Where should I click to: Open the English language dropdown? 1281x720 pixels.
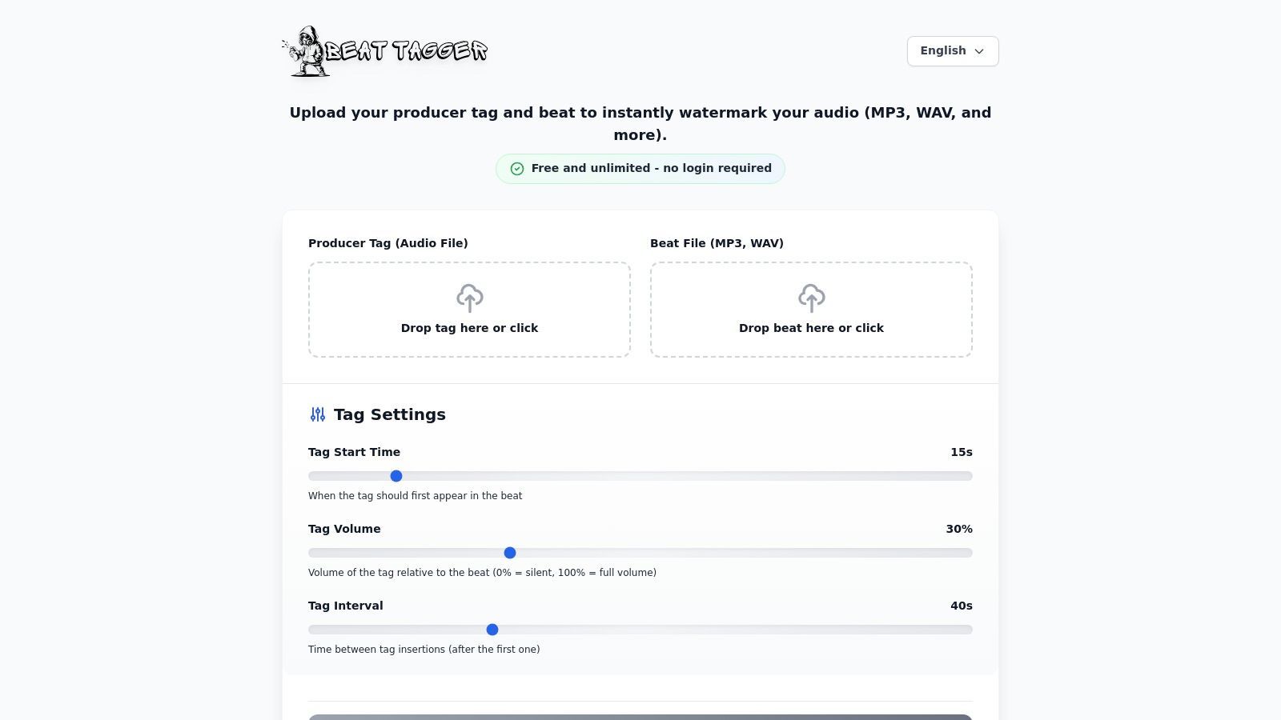952,50
